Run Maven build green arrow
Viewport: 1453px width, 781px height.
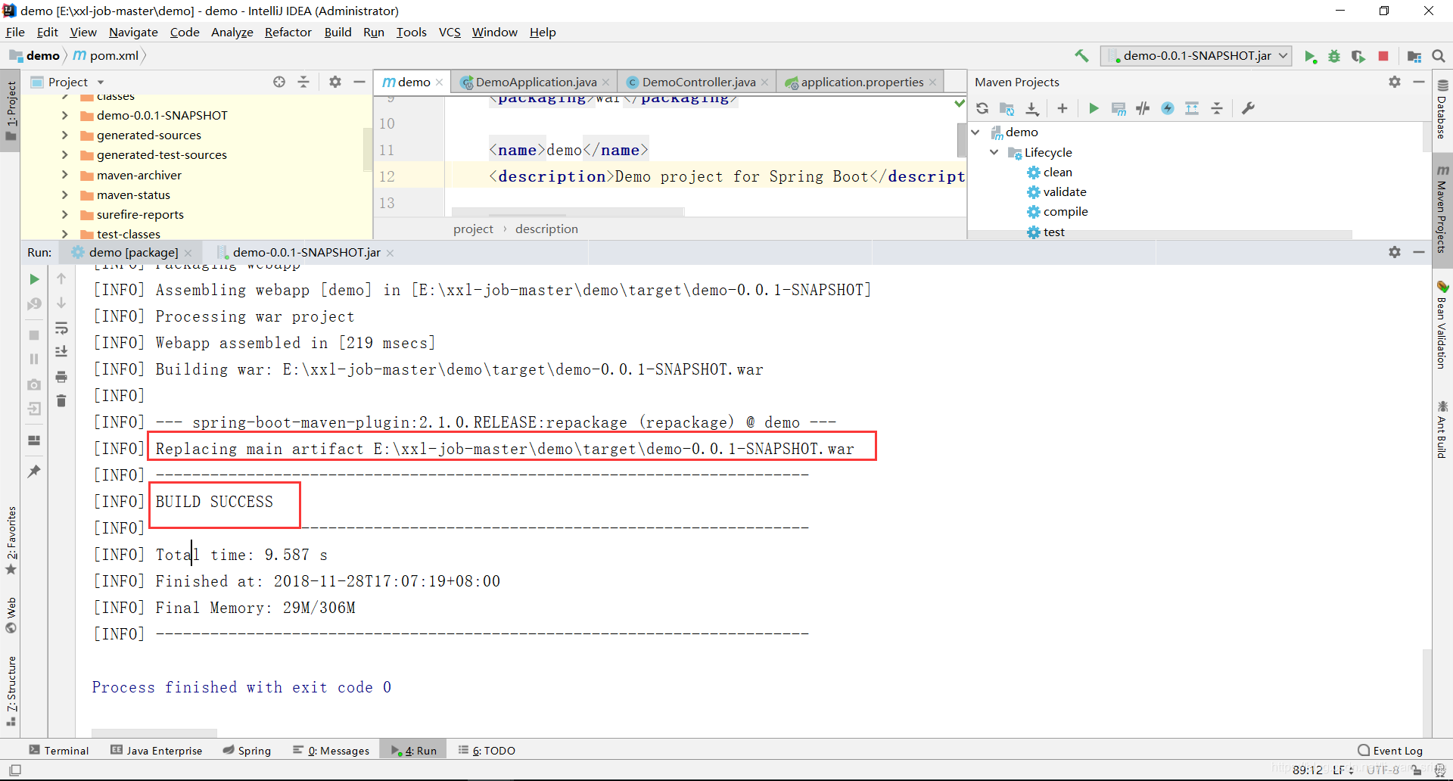(x=1094, y=108)
